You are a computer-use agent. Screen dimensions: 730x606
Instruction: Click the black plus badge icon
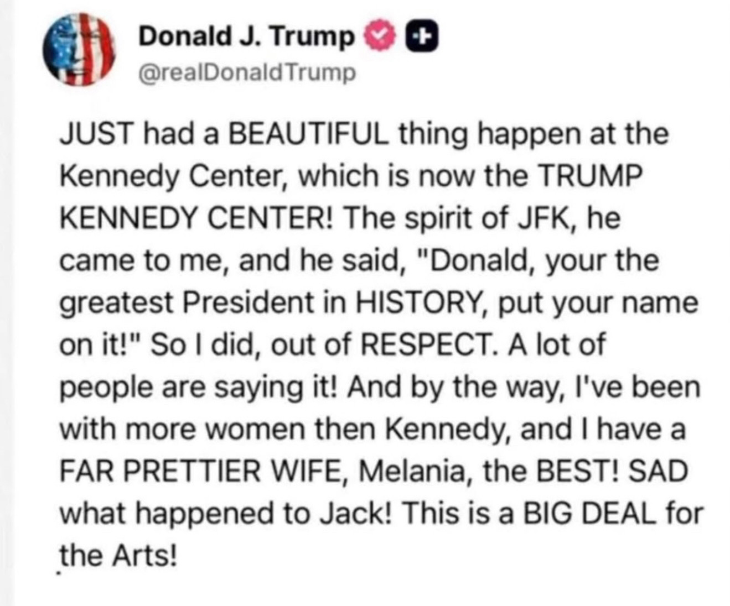(422, 36)
